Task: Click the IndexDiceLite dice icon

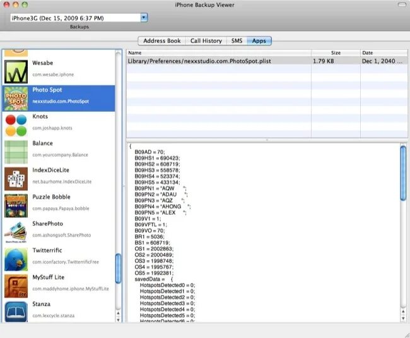Action: click(x=16, y=179)
